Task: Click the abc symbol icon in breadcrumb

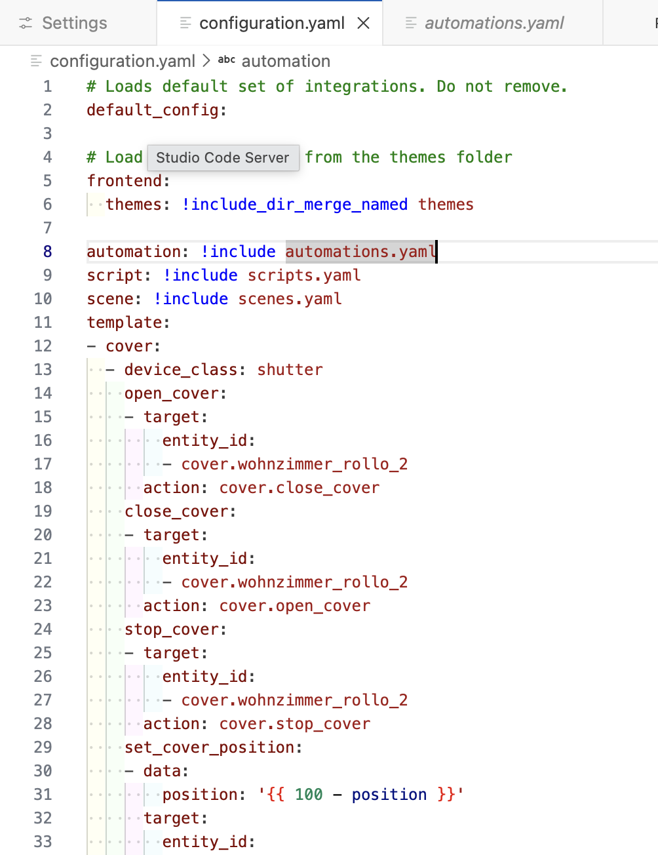Action: coord(227,60)
